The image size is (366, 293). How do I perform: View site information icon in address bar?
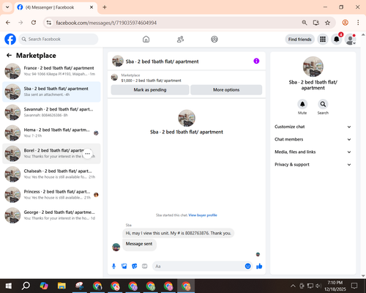(49, 23)
